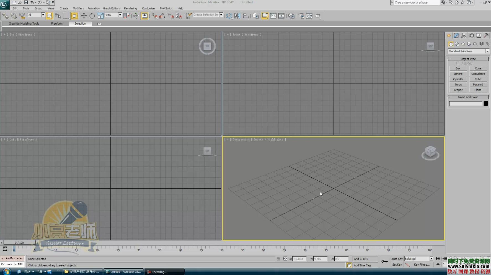Open the selection filter All dropdown
The width and height of the screenshot is (491, 275).
pos(43,15)
